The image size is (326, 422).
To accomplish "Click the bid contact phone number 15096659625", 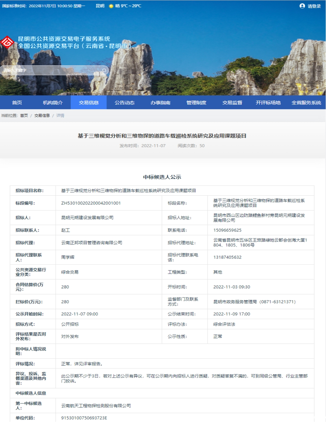I will [227, 230].
